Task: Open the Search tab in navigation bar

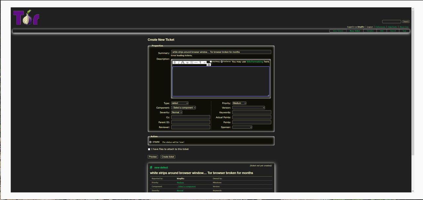Action: click(x=393, y=31)
